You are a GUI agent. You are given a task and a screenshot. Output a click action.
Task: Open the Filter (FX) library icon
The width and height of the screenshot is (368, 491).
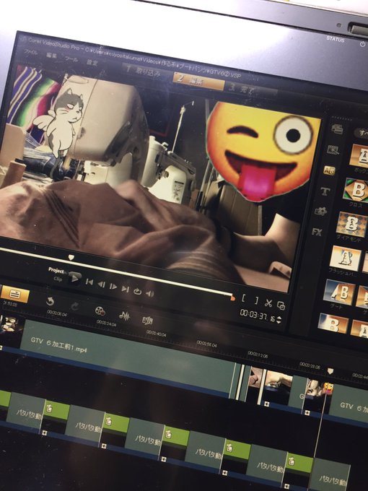[x=317, y=232]
